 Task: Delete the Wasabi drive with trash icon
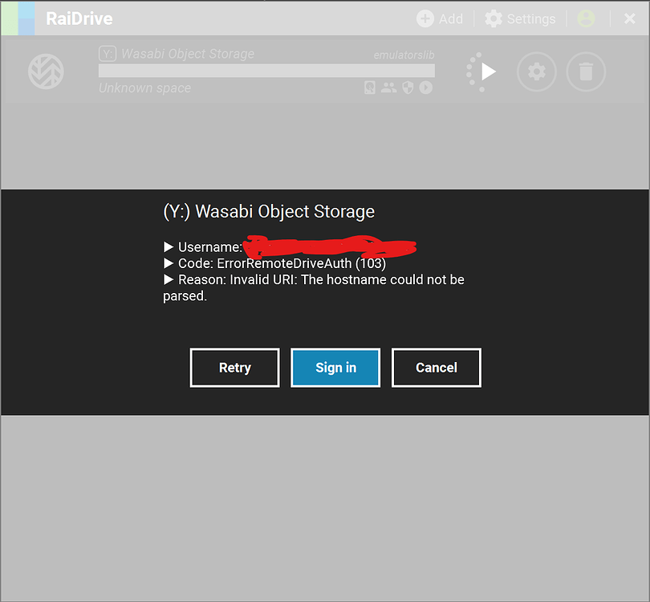tap(586, 71)
